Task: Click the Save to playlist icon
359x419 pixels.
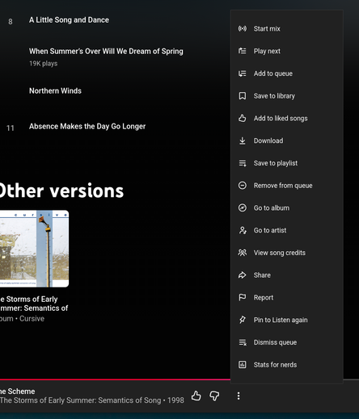Action: 243,163
